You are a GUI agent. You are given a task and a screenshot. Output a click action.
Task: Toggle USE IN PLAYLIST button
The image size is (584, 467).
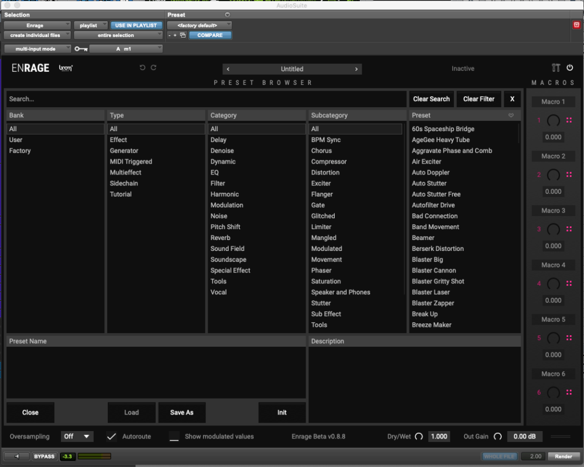(x=136, y=25)
